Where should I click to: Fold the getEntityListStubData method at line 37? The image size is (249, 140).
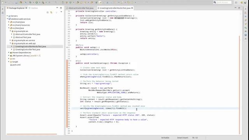pos(71,16)
